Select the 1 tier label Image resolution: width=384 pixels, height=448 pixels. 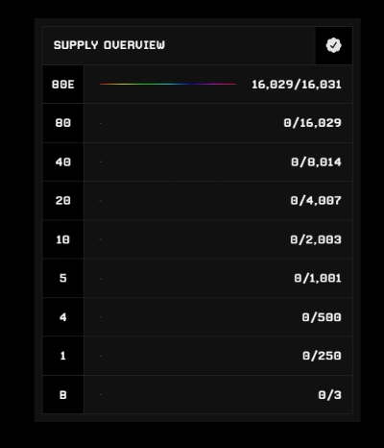point(63,356)
